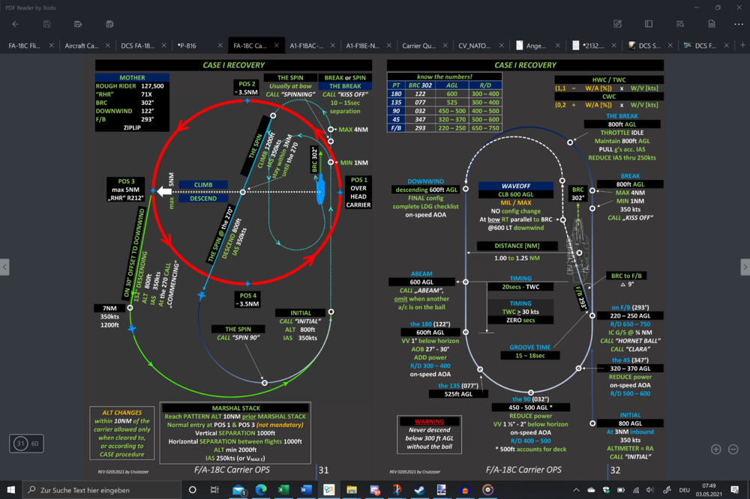The width and height of the screenshot is (750, 499).
Task: Click the Windows search box
Action: tap(102, 490)
